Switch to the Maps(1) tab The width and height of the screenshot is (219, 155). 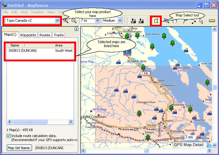pyautogui.click(x=10, y=34)
